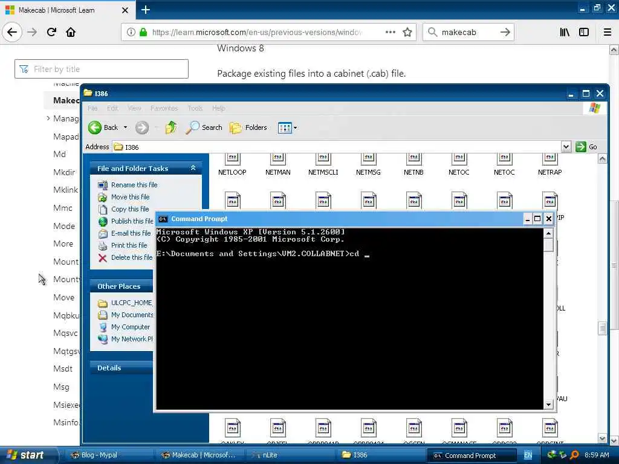This screenshot has width=619, height=464.
Task: Open the Views dropdown in Explorer toolbar
Action: (287, 127)
